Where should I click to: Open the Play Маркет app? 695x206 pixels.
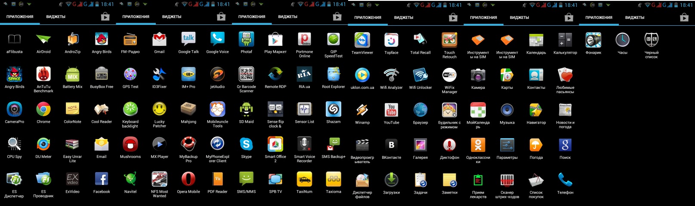pos(275,40)
